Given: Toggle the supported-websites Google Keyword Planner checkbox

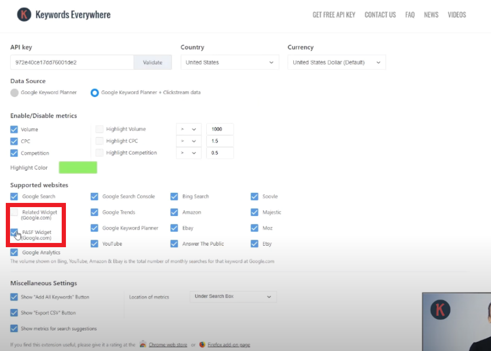Looking at the screenshot, I should (94, 228).
